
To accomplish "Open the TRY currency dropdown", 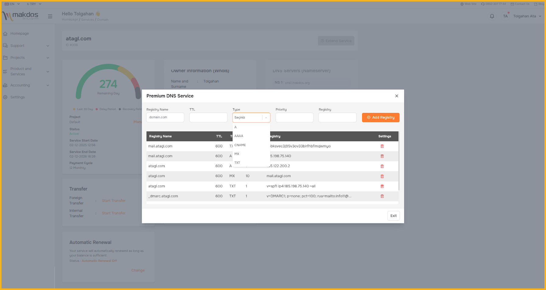I will pos(33,4).
